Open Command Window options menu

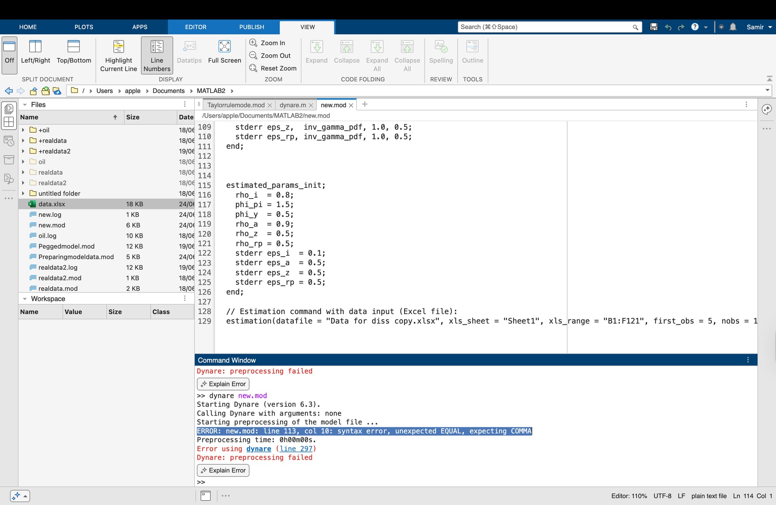coord(748,360)
